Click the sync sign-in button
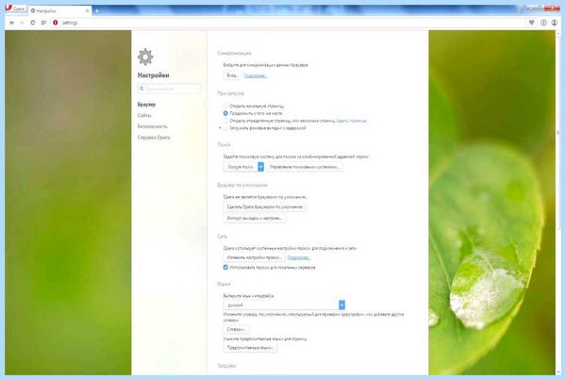 tap(232, 75)
